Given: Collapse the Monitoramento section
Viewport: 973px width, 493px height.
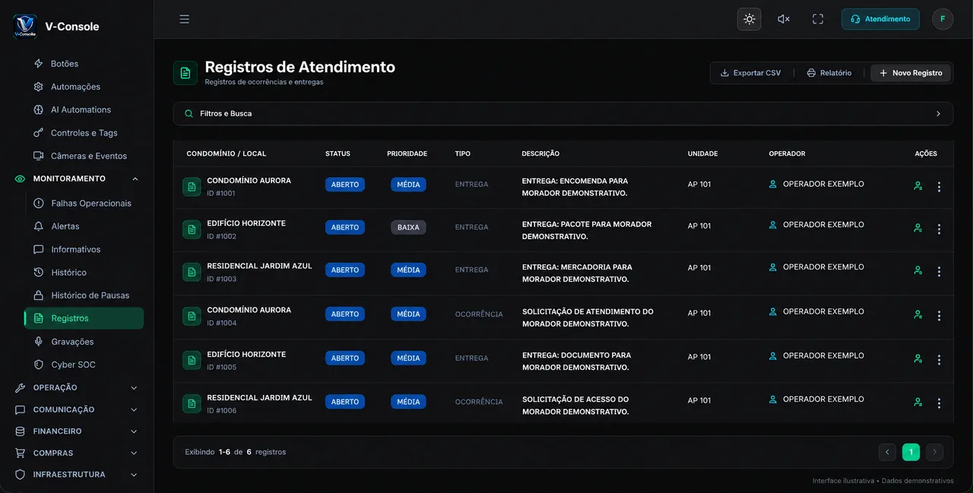Looking at the screenshot, I should [x=76, y=179].
